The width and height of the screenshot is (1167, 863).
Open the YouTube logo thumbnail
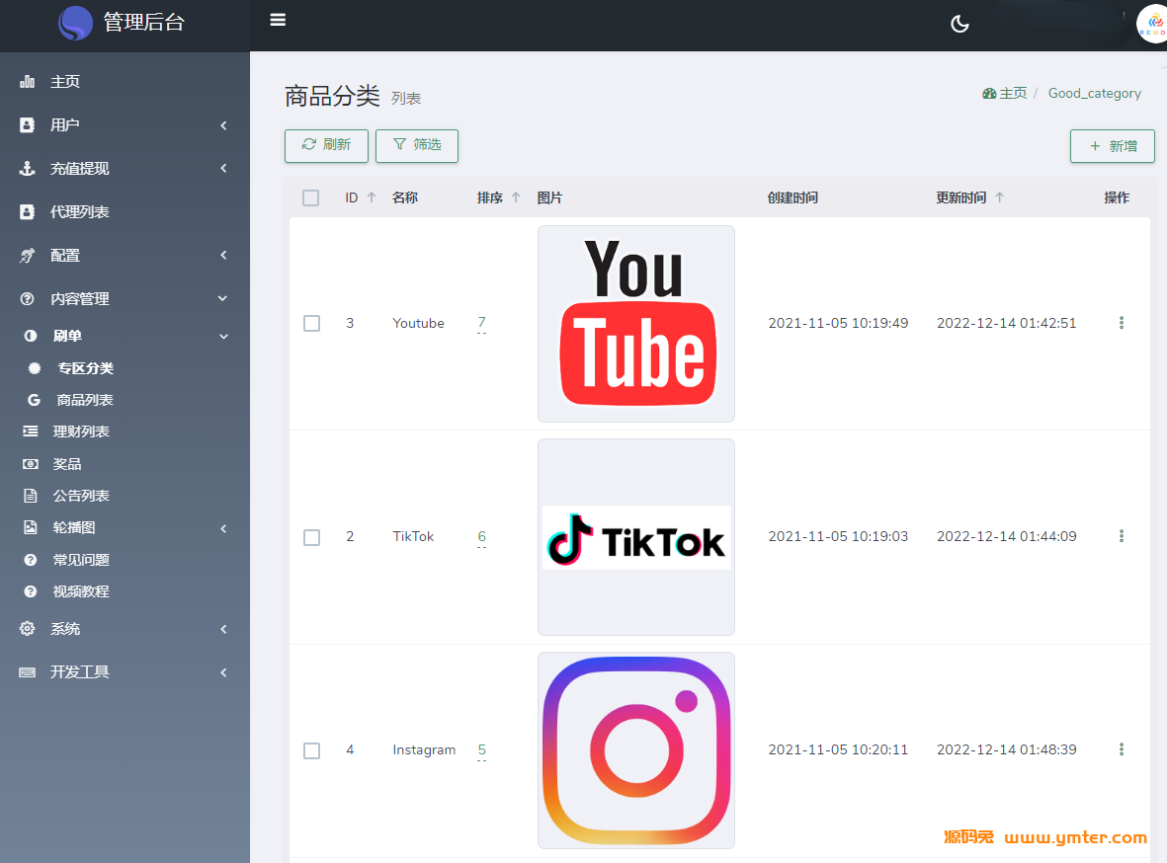(636, 324)
